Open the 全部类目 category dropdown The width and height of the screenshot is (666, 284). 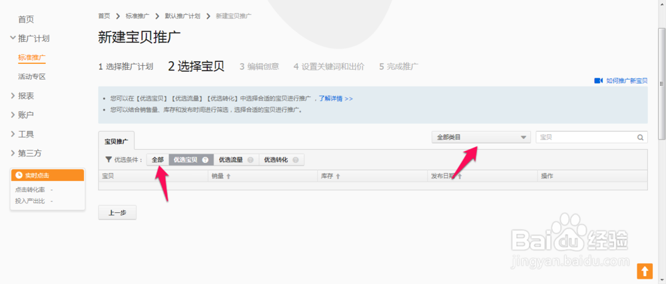[481, 138]
